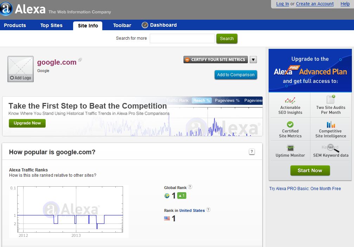Click the Competitive Site Intelligence icon
354x247 pixels.
[x=330, y=124]
